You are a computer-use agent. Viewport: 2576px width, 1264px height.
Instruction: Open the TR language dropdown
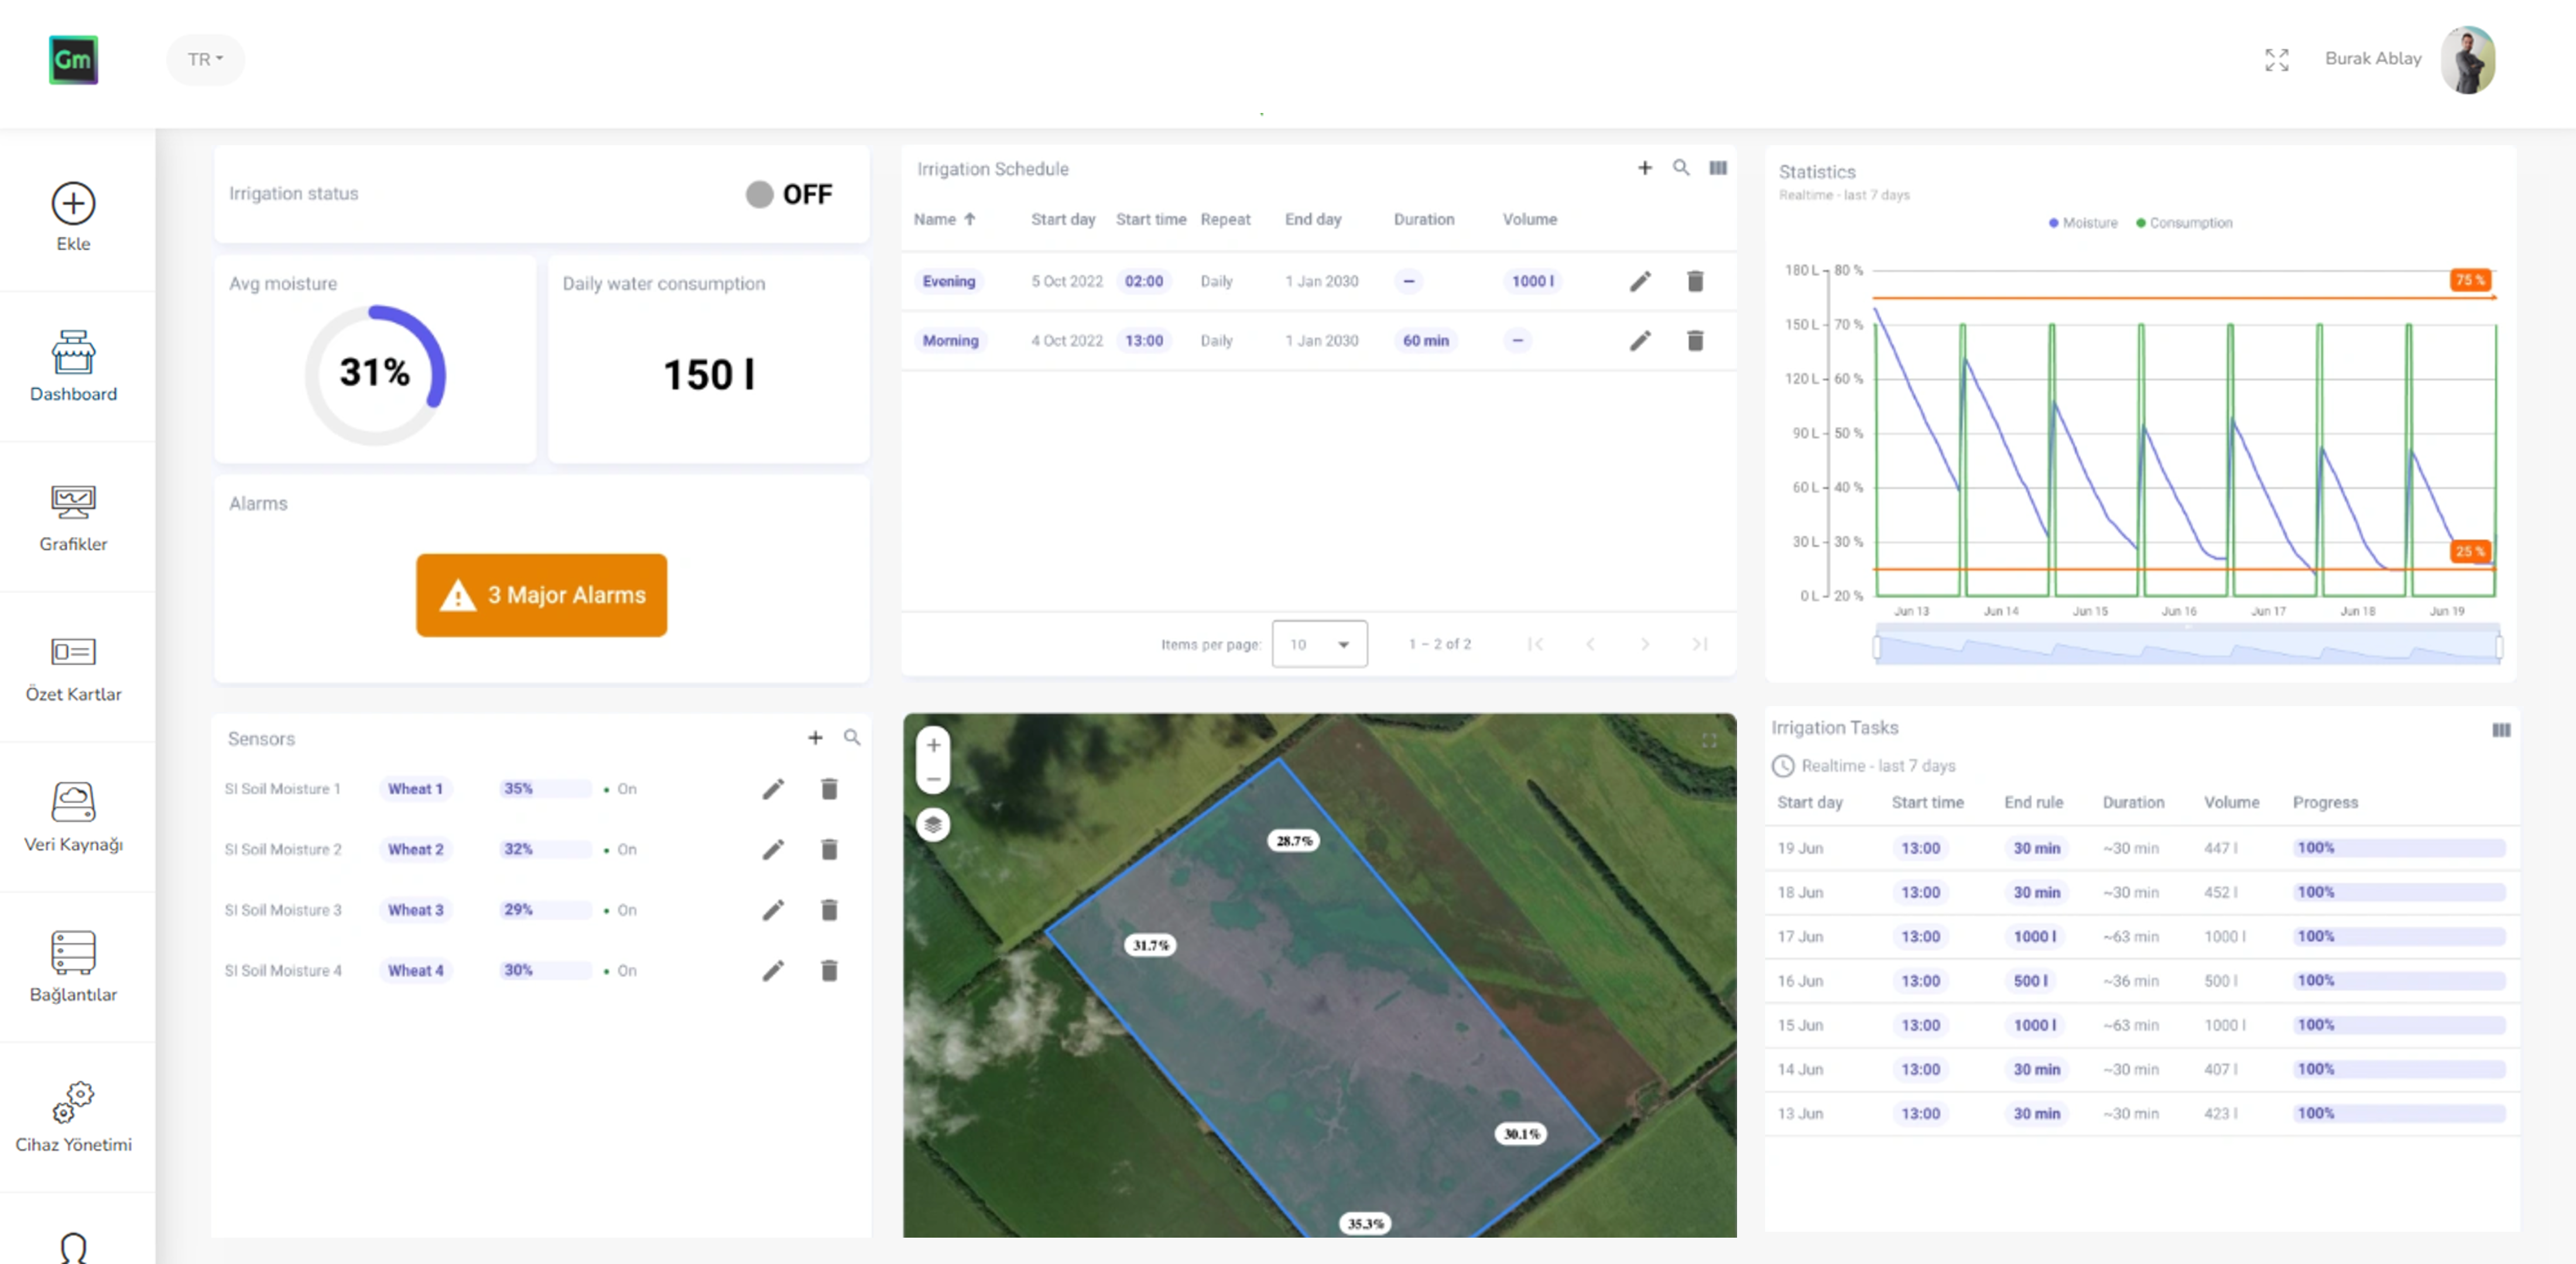(x=205, y=59)
